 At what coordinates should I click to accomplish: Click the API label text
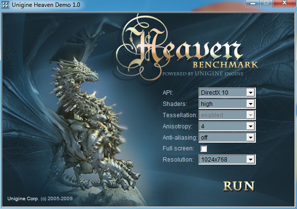168,93
